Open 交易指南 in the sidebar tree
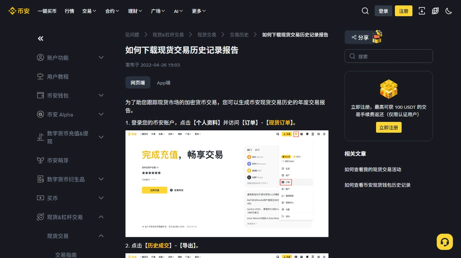This screenshot has width=461, height=258. coord(66,255)
